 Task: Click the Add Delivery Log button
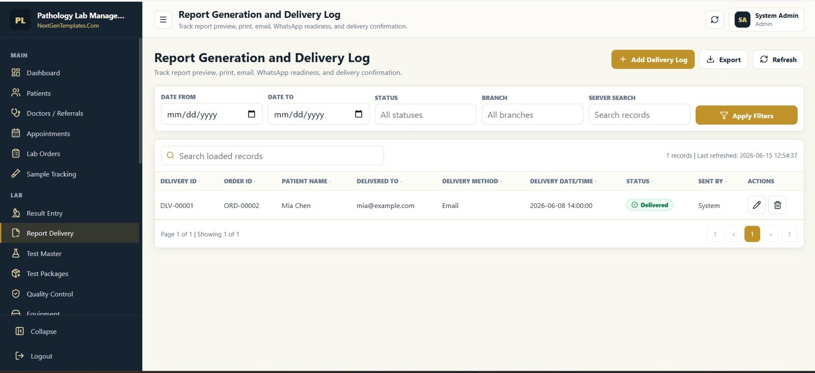coord(653,59)
